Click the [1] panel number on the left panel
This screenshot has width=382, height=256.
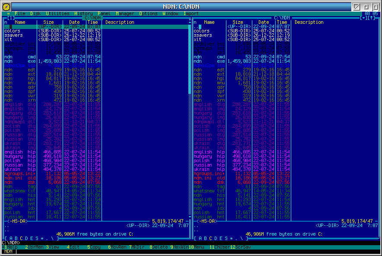pyautogui.click(x=10, y=18)
